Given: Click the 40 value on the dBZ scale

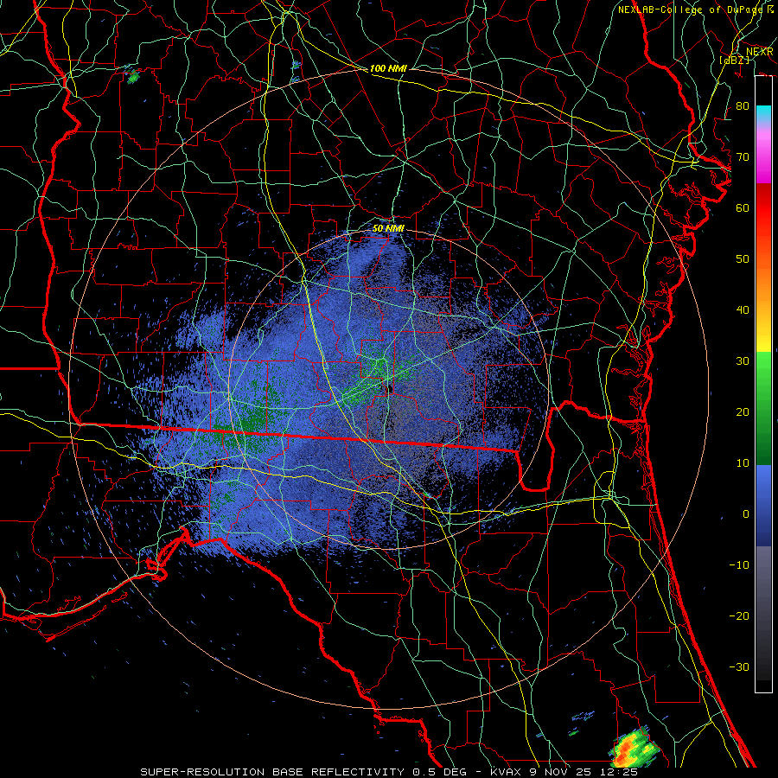Looking at the screenshot, I should (743, 310).
